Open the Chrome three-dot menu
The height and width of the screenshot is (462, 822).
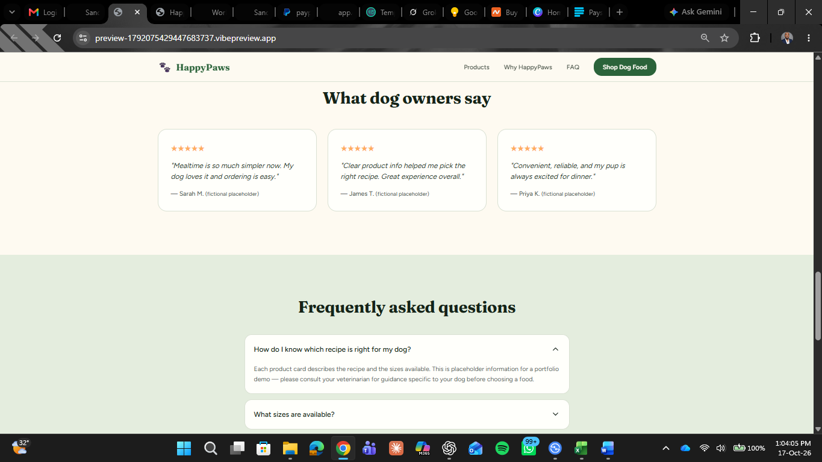[808, 38]
